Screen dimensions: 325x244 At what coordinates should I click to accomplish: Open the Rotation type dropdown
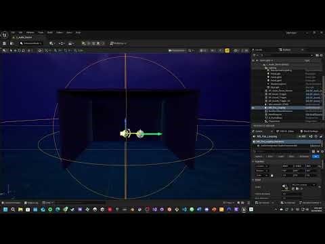click(x=261, y=171)
